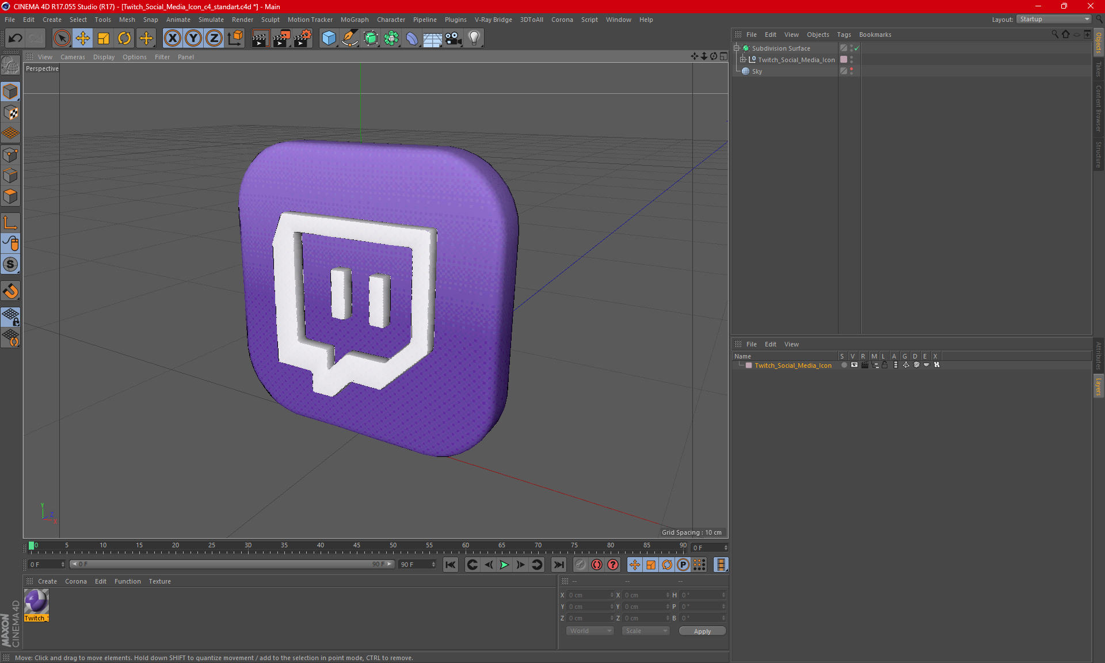Switch to Points mode
This screenshot has width=1105, height=663.
(10, 155)
